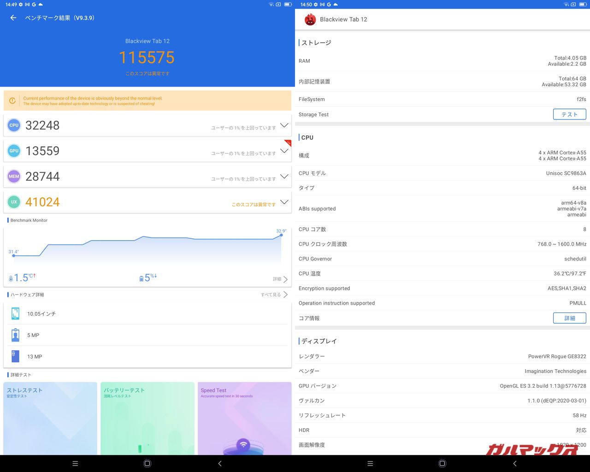The height and width of the screenshot is (472, 590).
Task: Click the 10.05インチ display icon
Action: (15, 313)
